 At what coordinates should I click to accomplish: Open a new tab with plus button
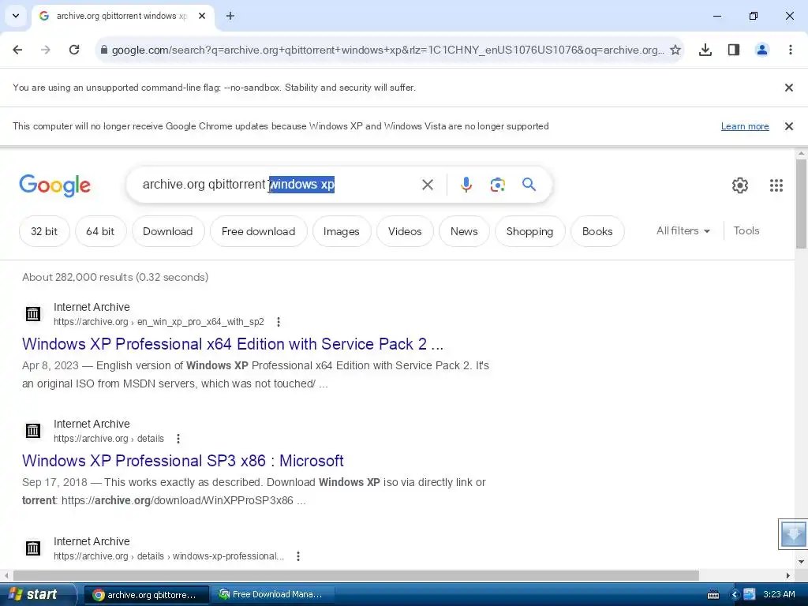[230, 16]
